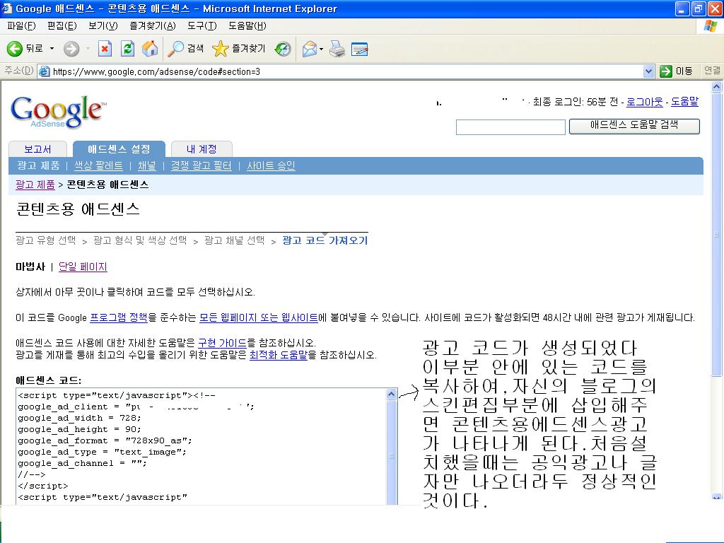Image resolution: width=724 pixels, height=543 pixels.
Task: Open the 색상 팔레트 sub-navigation link
Action: (98, 165)
